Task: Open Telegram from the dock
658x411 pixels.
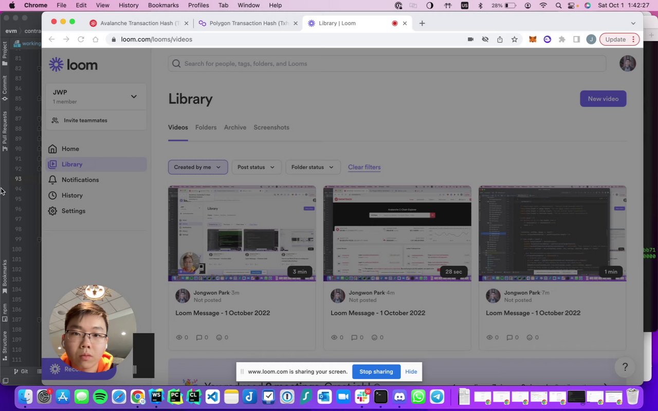Action: click(437, 397)
